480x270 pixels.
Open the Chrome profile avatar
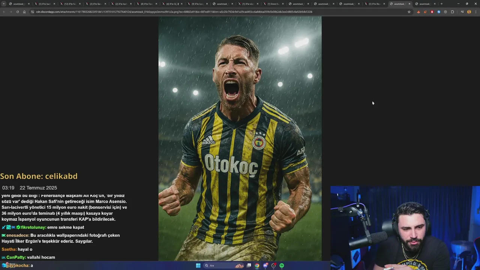coord(469,12)
